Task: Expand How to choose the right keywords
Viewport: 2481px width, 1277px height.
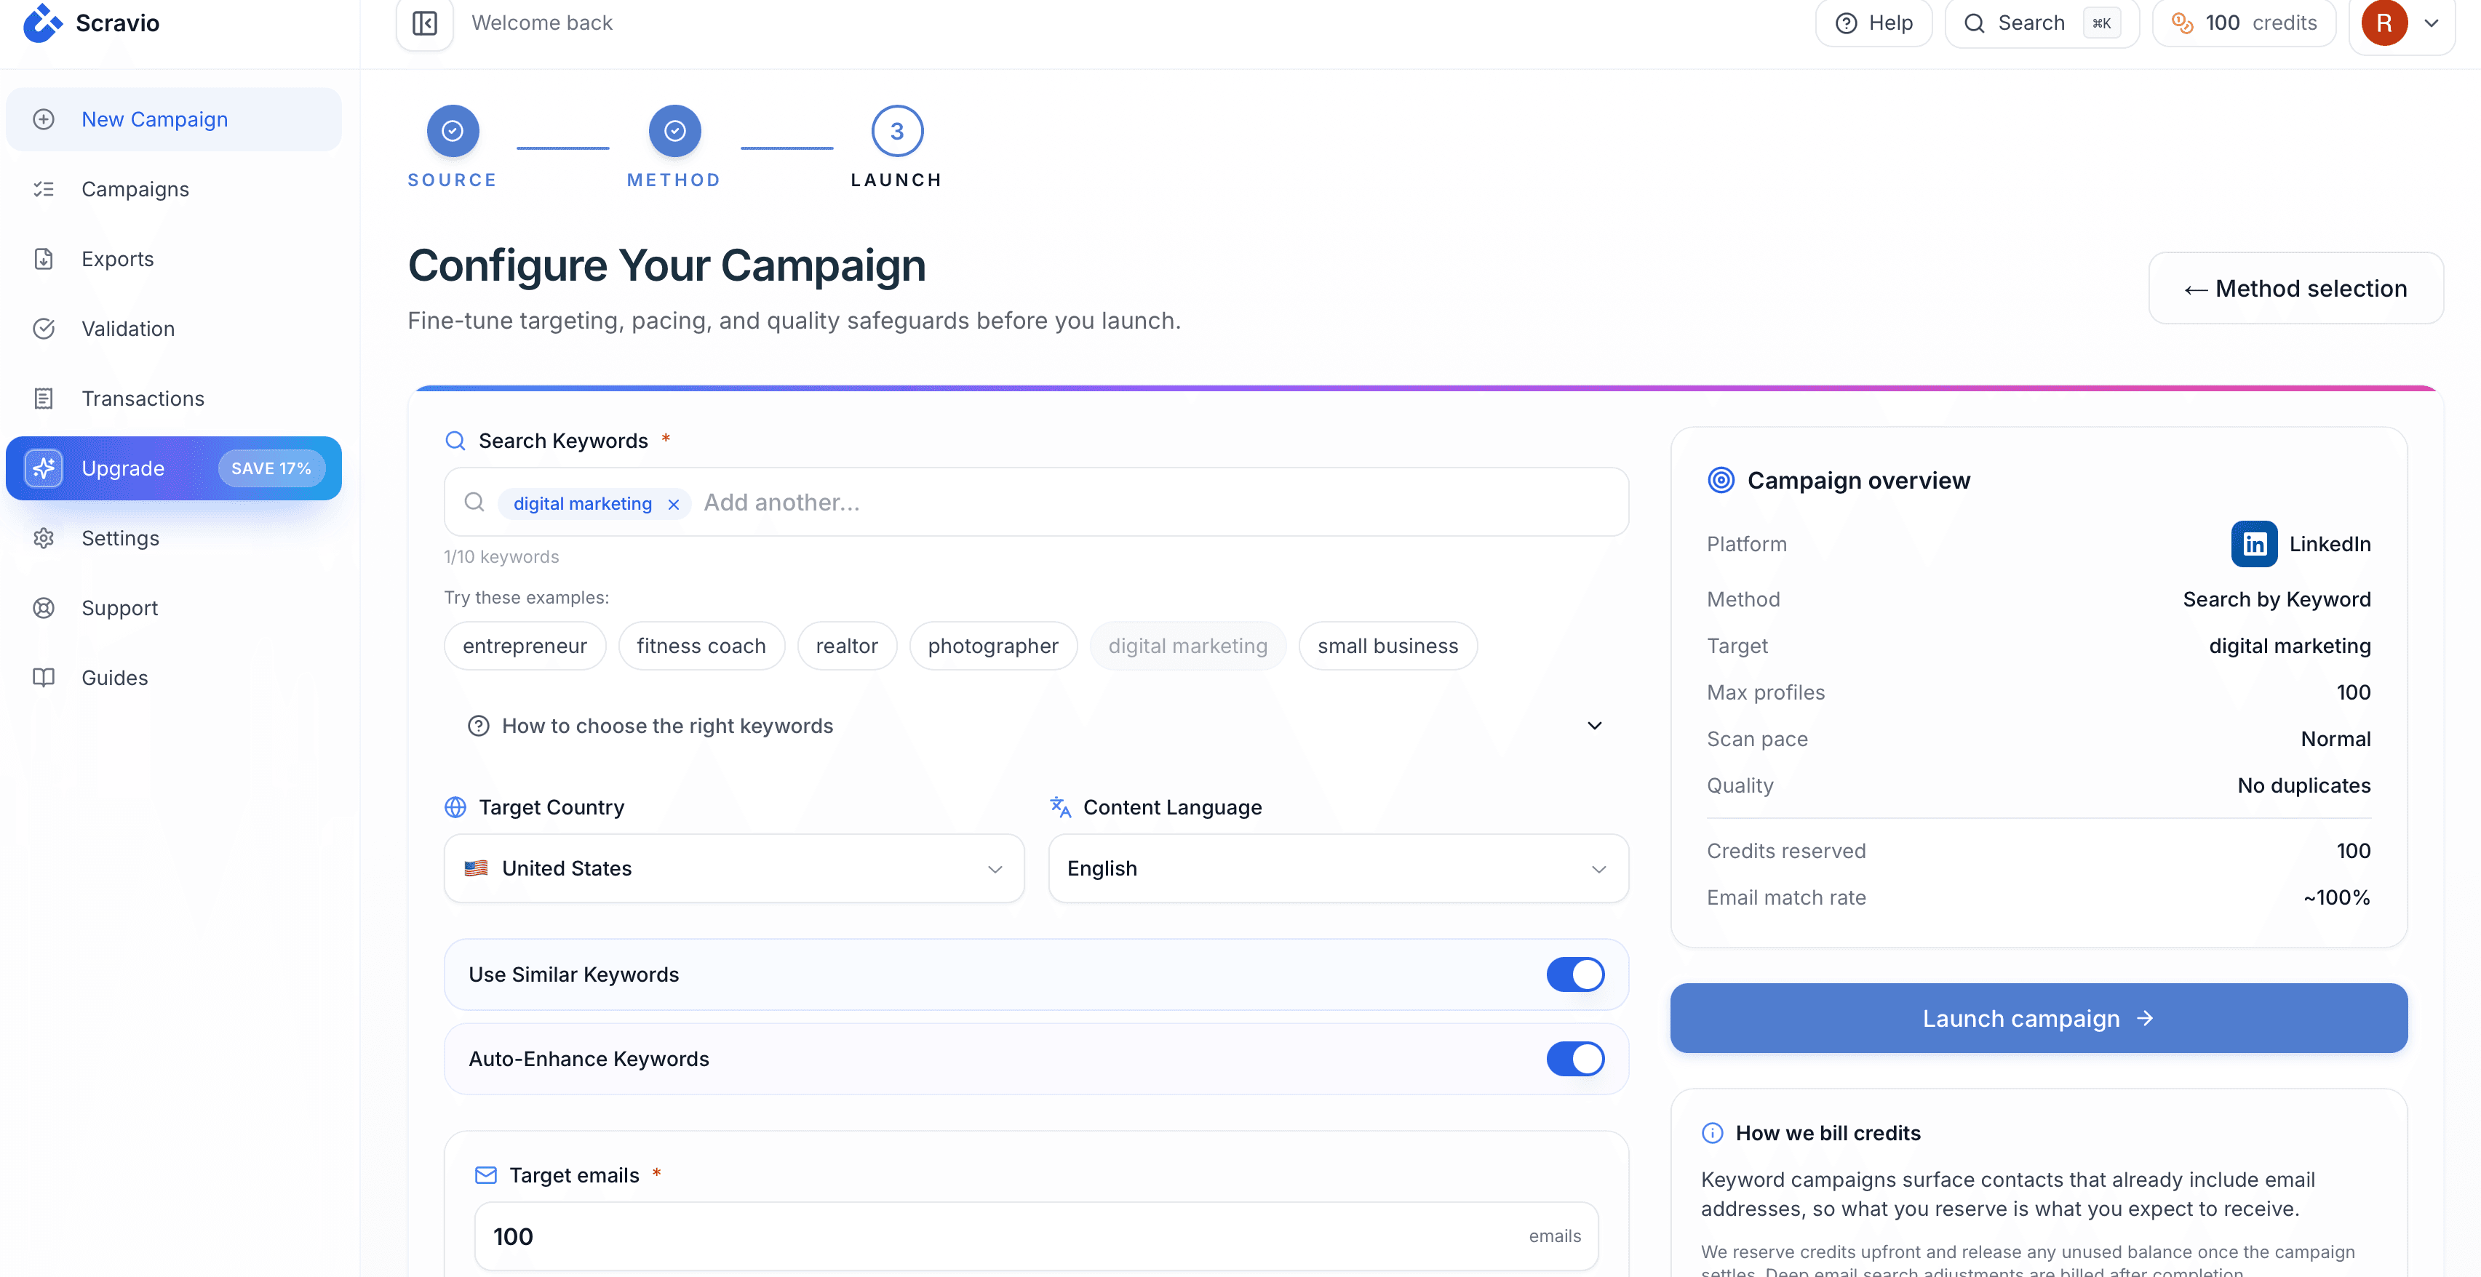Action: pyautogui.click(x=1035, y=726)
